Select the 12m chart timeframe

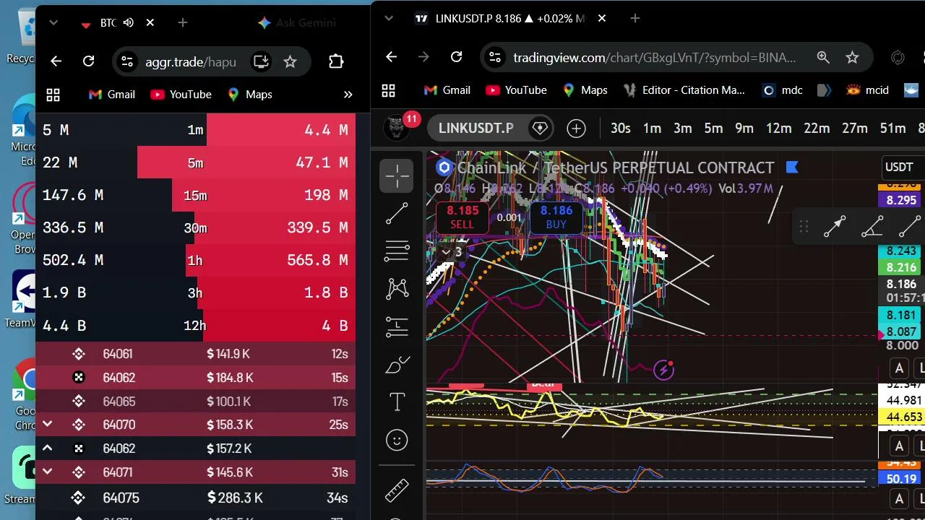(778, 129)
